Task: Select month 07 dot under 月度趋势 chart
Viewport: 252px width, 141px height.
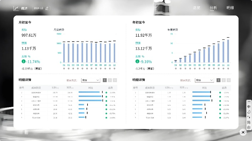Action: coord(91,69)
